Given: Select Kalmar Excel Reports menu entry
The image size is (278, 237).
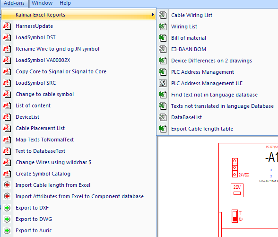Looking at the screenshot, I should click(78, 15).
